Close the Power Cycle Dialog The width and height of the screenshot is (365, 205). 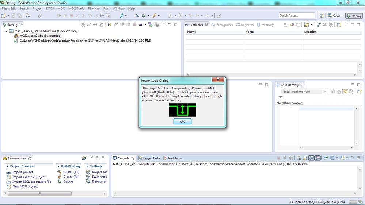(x=218, y=80)
